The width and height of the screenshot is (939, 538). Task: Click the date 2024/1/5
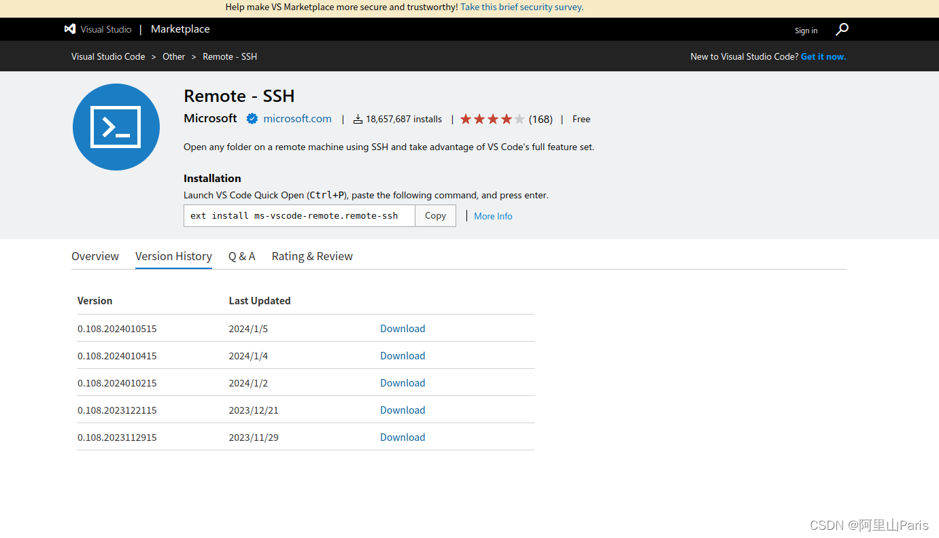tap(248, 329)
